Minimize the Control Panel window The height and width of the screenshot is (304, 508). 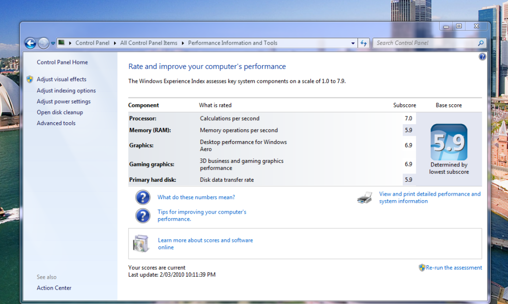pos(446,26)
